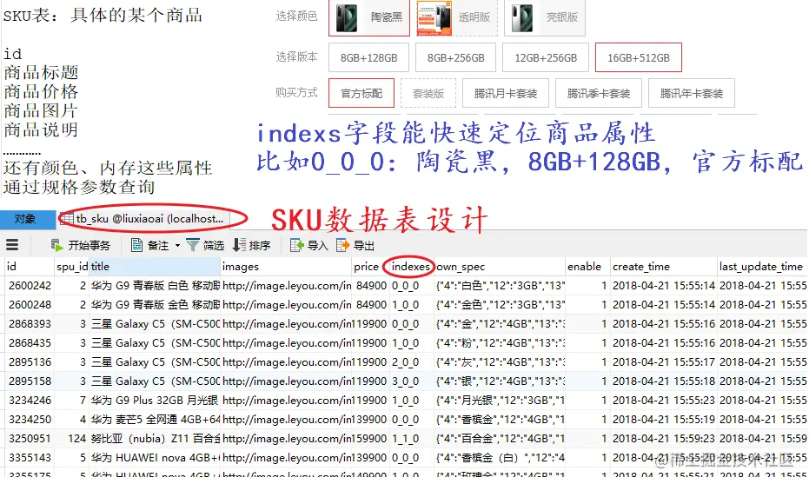Click the price column header
This screenshot has width=809, height=484.
(370, 267)
